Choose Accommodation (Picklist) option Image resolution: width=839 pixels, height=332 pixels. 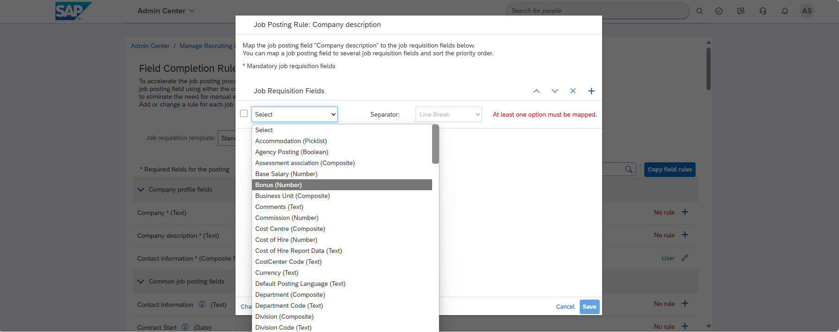(342, 141)
